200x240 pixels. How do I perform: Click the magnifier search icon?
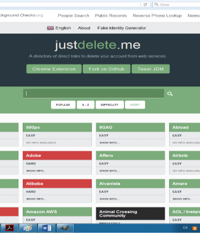pos(170,94)
